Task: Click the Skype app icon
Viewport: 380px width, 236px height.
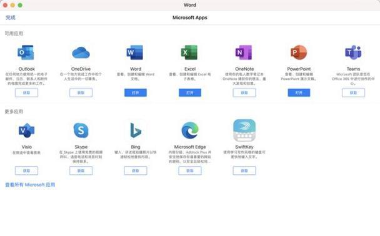Action: click(x=81, y=130)
